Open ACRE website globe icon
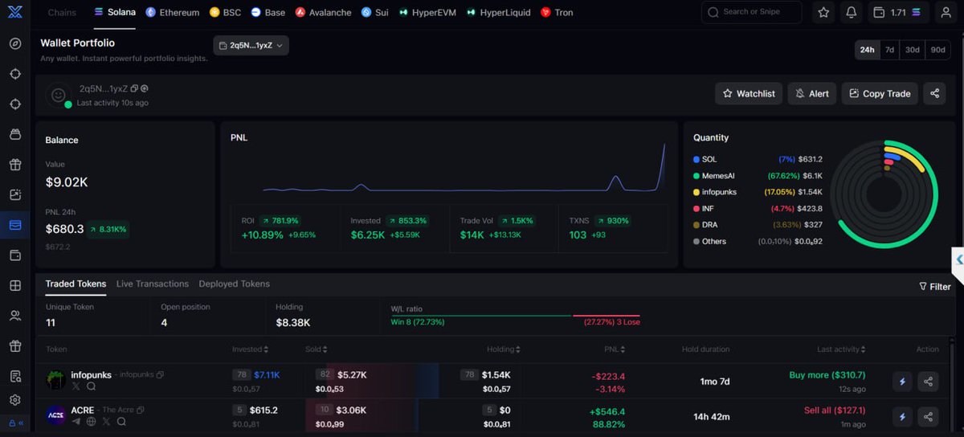The height and width of the screenshot is (437, 964). pyautogui.click(x=91, y=422)
